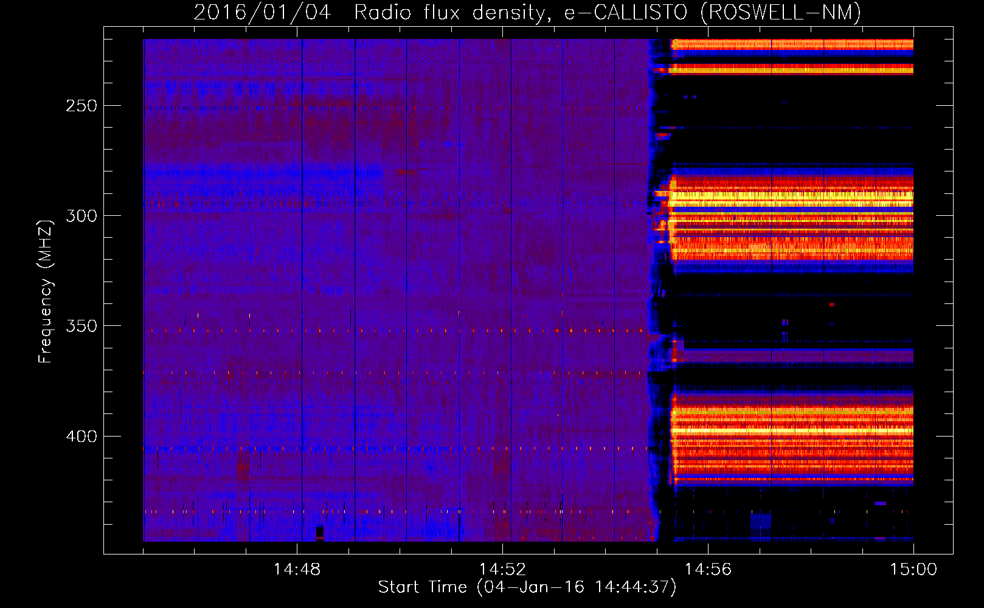Click the 'Start Time (04-Jan-16 14:44:37)' label
The image size is (984, 608).
(527, 587)
